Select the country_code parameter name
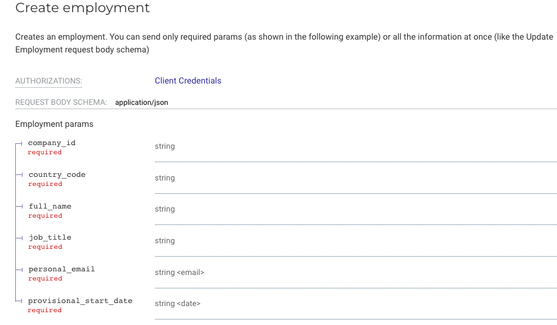This screenshot has width=557, height=325. 57,174
